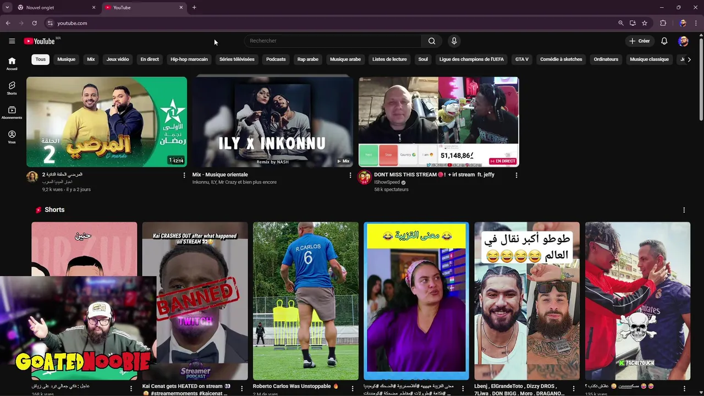Open browser extensions puzzle icon

pos(663,23)
